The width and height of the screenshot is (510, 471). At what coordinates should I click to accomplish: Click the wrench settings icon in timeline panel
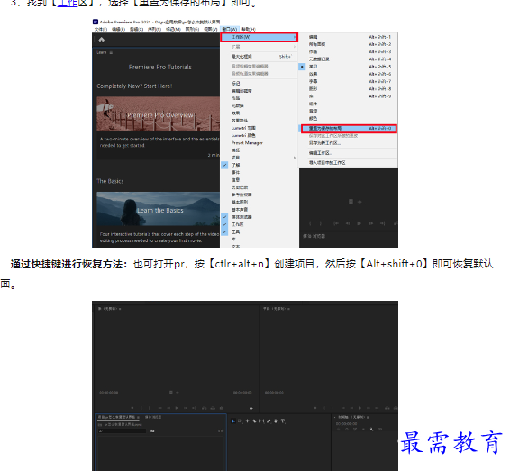(x=372, y=429)
